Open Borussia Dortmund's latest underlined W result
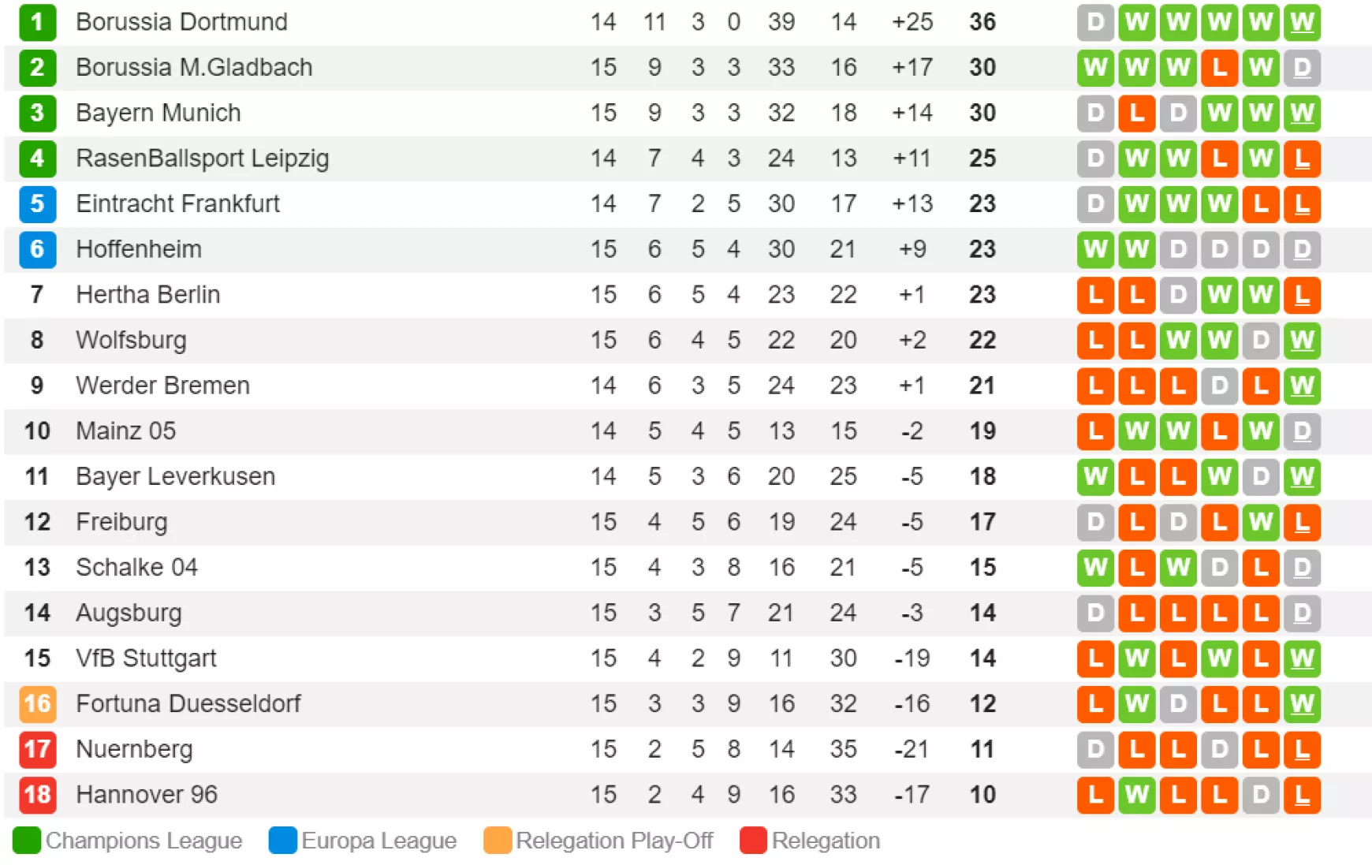This screenshot has width=1372, height=865. click(1302, 22)
